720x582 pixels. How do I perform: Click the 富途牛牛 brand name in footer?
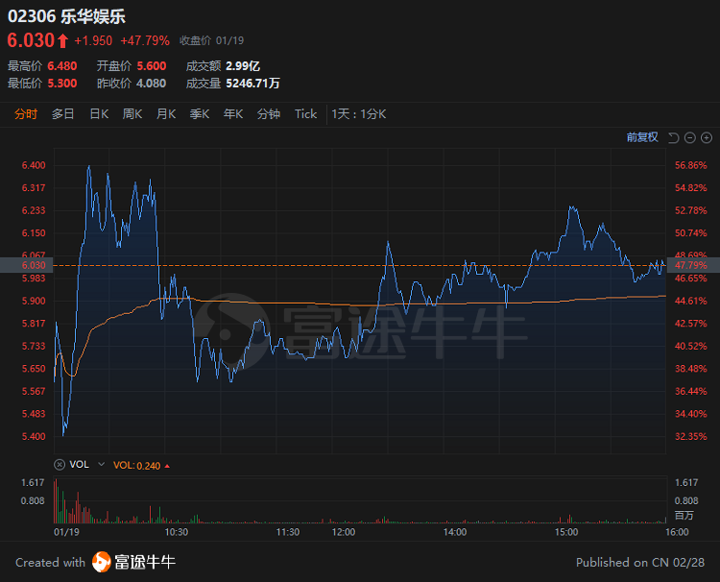pyautogui.click(x=145, y=562)
